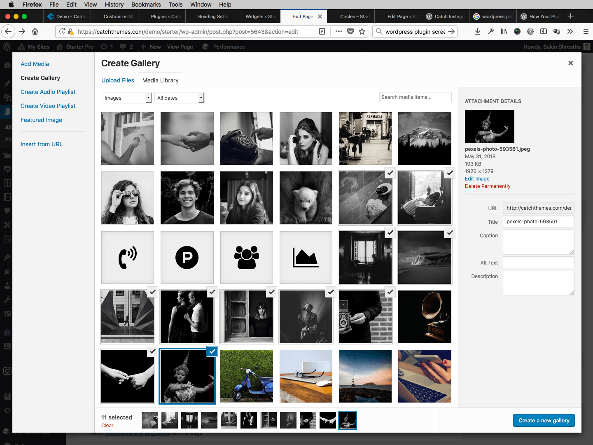Open the History menu in menu bar
Image resolution: width=593 pixels, height=445 pixels.
[x=114, y=5]
